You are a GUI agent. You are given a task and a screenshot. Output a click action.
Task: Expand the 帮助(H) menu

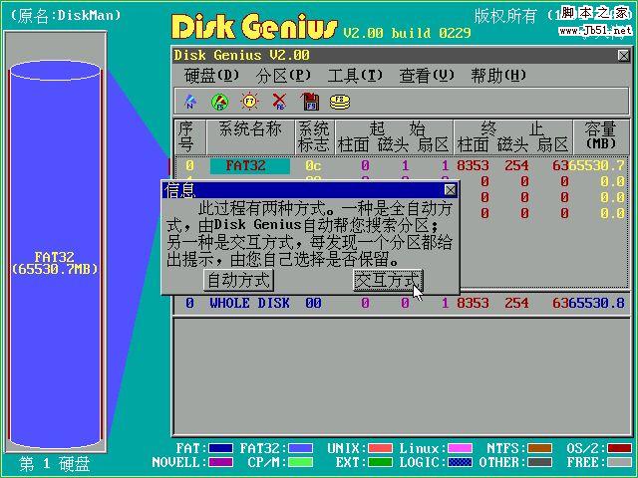[x=498, y=75]
